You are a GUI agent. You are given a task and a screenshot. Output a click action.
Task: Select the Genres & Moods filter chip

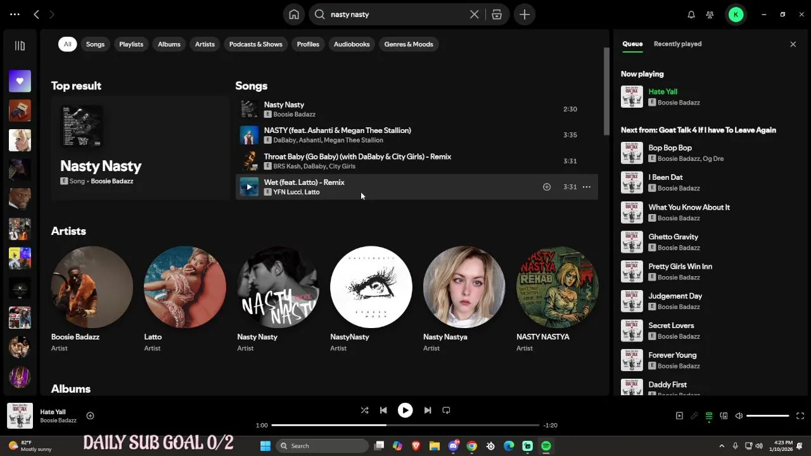409,44
